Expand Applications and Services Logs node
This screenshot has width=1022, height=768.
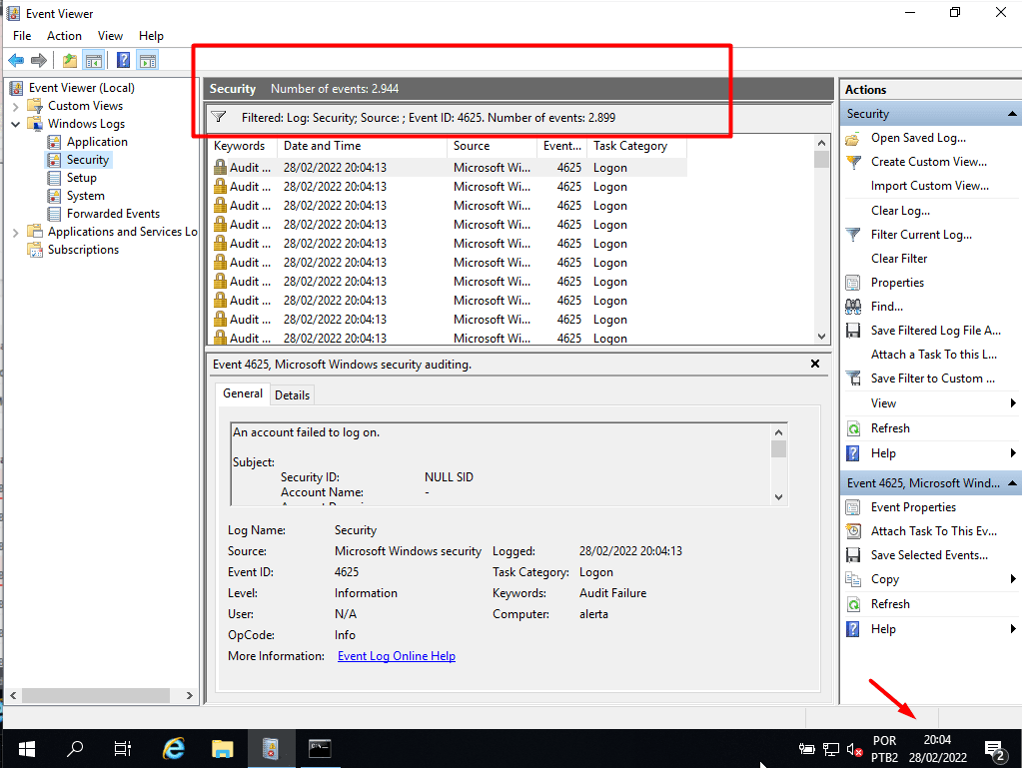point(16,232)
